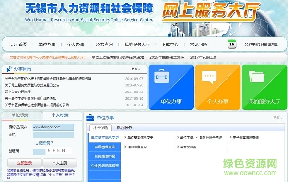Click the 立即登录 button
The width and height of the screenshot is (288, 182).
pyautogui.click(x=24, y=163)
